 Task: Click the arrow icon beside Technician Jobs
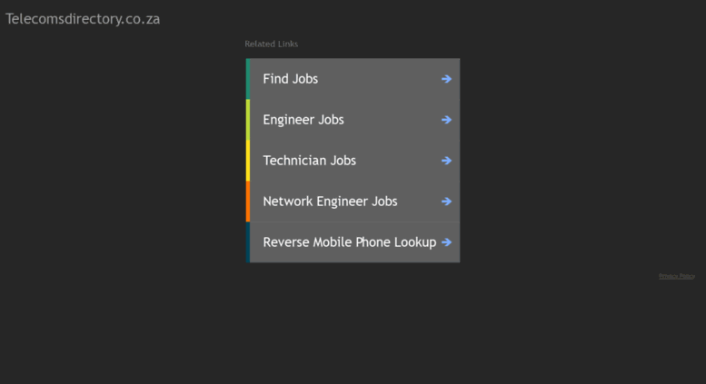(446, 161)
